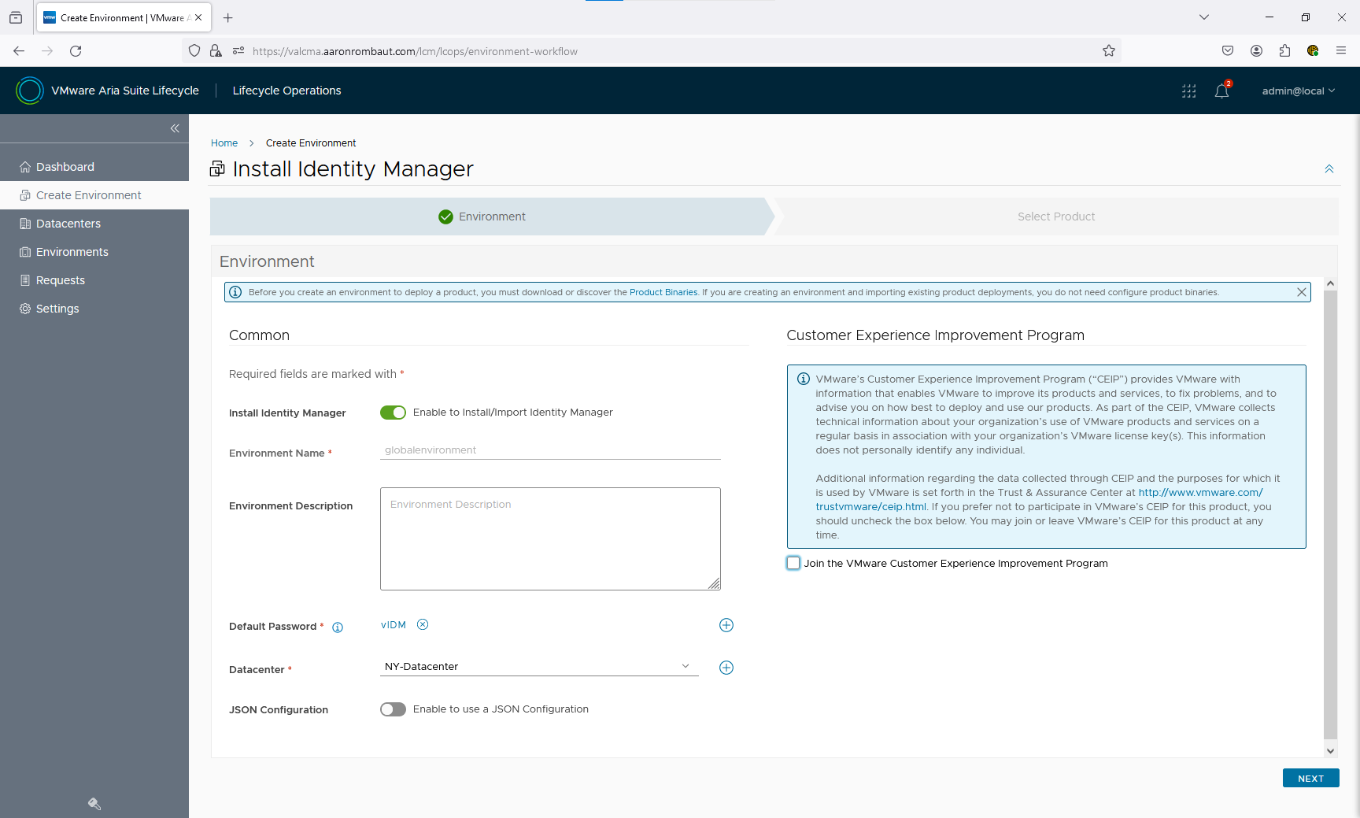Open Settings from the sidebar
Screen dimensions: 1360x818
pyautogui.click(x=57, y=308)
